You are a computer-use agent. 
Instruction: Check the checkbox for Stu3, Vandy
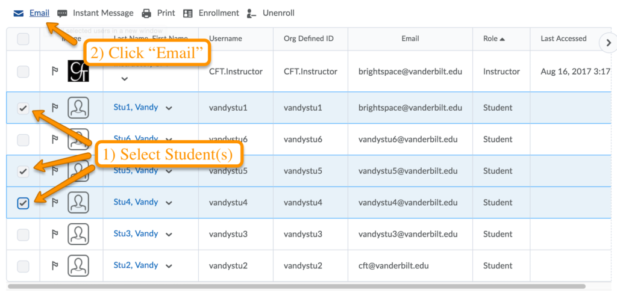click(x=23, y=234)
